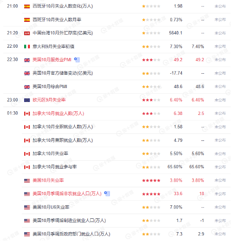This screenshot has width=232, height=241.
Task: Click the Canada flag beside 加拿大10月失业率
Action: point(27,154)
